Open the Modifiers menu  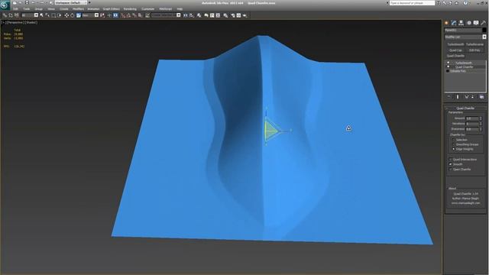[78, 9]
